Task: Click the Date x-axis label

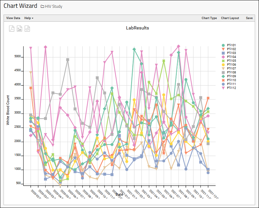Action: click(119, 194)
